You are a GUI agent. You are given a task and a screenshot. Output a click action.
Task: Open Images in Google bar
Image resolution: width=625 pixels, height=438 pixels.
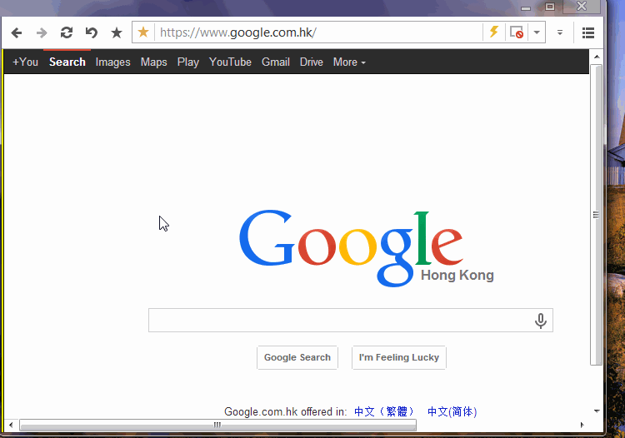[112, 62]
